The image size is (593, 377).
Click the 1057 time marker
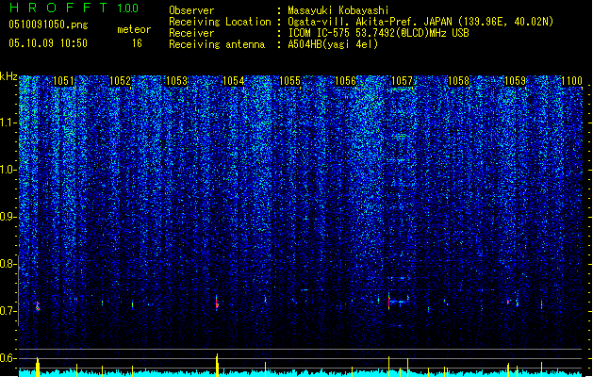402,81
